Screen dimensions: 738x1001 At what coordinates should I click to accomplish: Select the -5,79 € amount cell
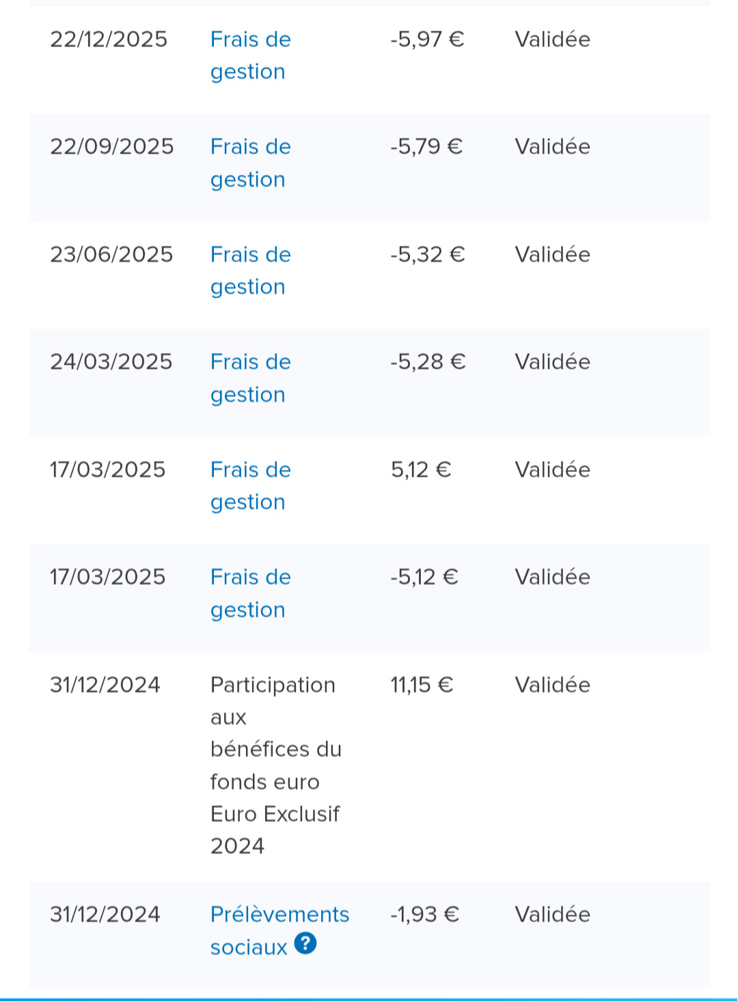(426, 147)
